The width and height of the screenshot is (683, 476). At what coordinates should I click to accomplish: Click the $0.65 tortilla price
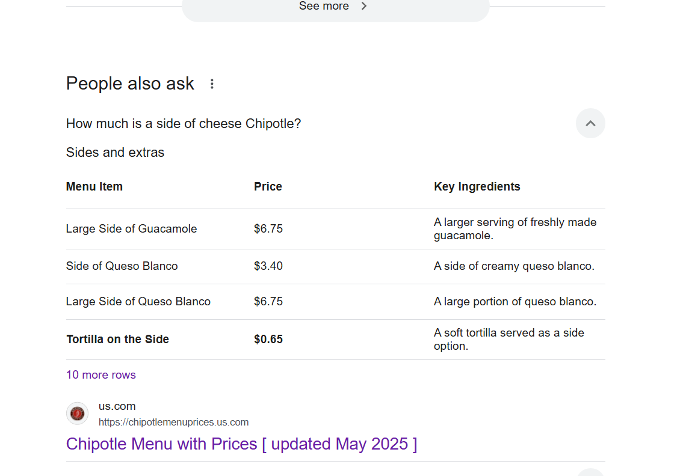(268, 339)
